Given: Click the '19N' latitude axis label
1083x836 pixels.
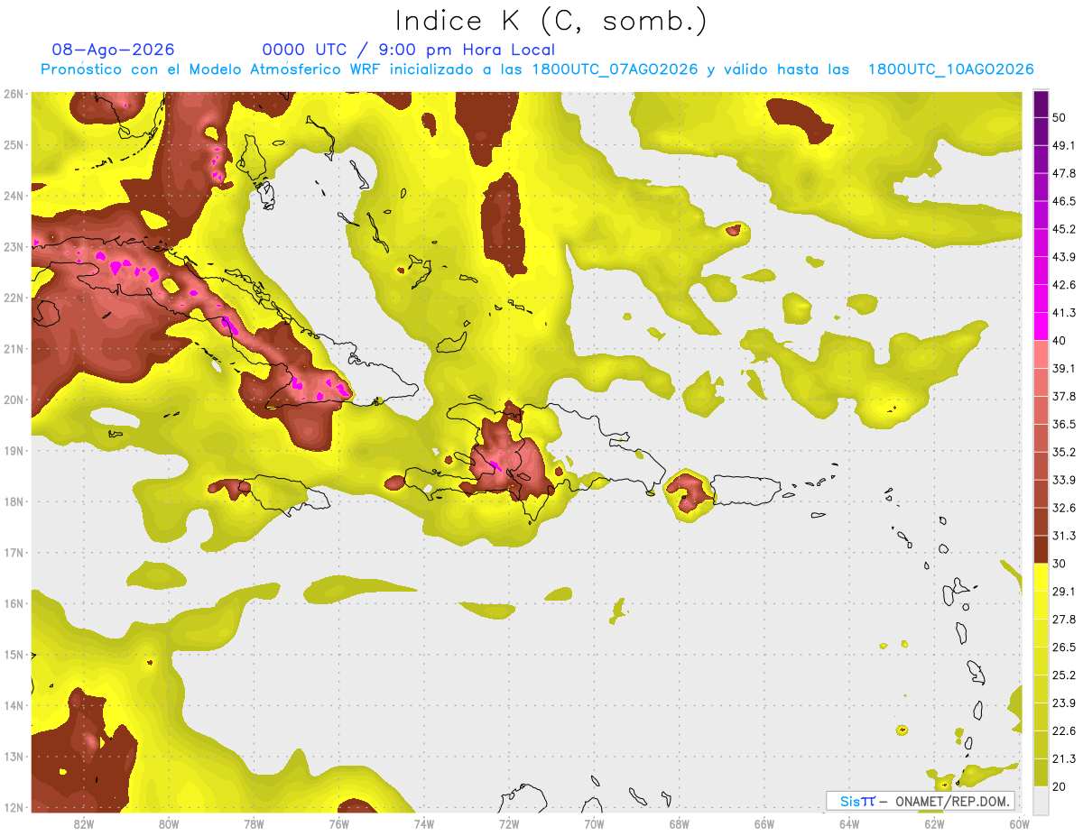Looking at the screenshot, I should [x=13, y=451].
